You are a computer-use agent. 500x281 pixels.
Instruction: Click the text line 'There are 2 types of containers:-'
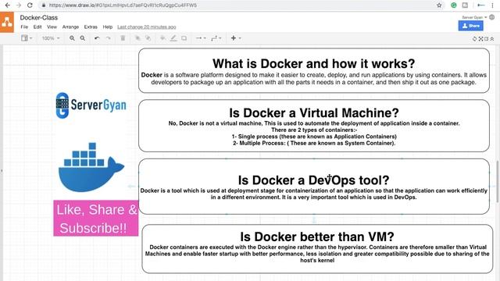click(x=314, y=130)
